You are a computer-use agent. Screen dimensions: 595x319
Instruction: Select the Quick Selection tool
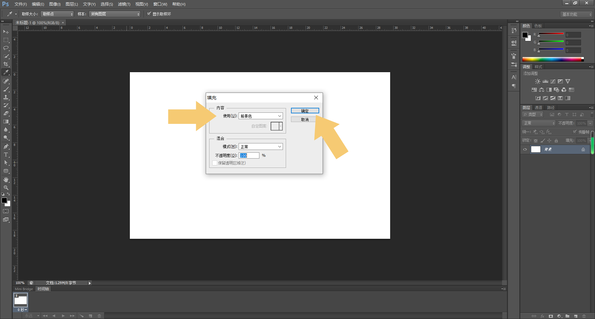[x=6, y=56]
